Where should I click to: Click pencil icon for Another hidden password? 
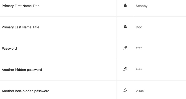[125, 69]
